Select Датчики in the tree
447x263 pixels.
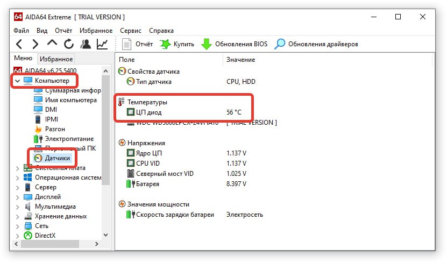tap(56, 158)
